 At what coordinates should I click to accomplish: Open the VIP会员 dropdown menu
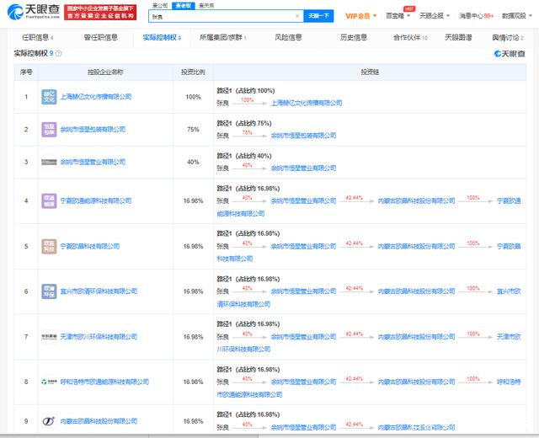(x=362, y=16)
